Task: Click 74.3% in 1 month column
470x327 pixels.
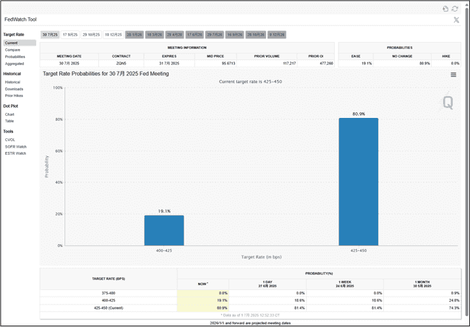Action: (x=454, y=308)
